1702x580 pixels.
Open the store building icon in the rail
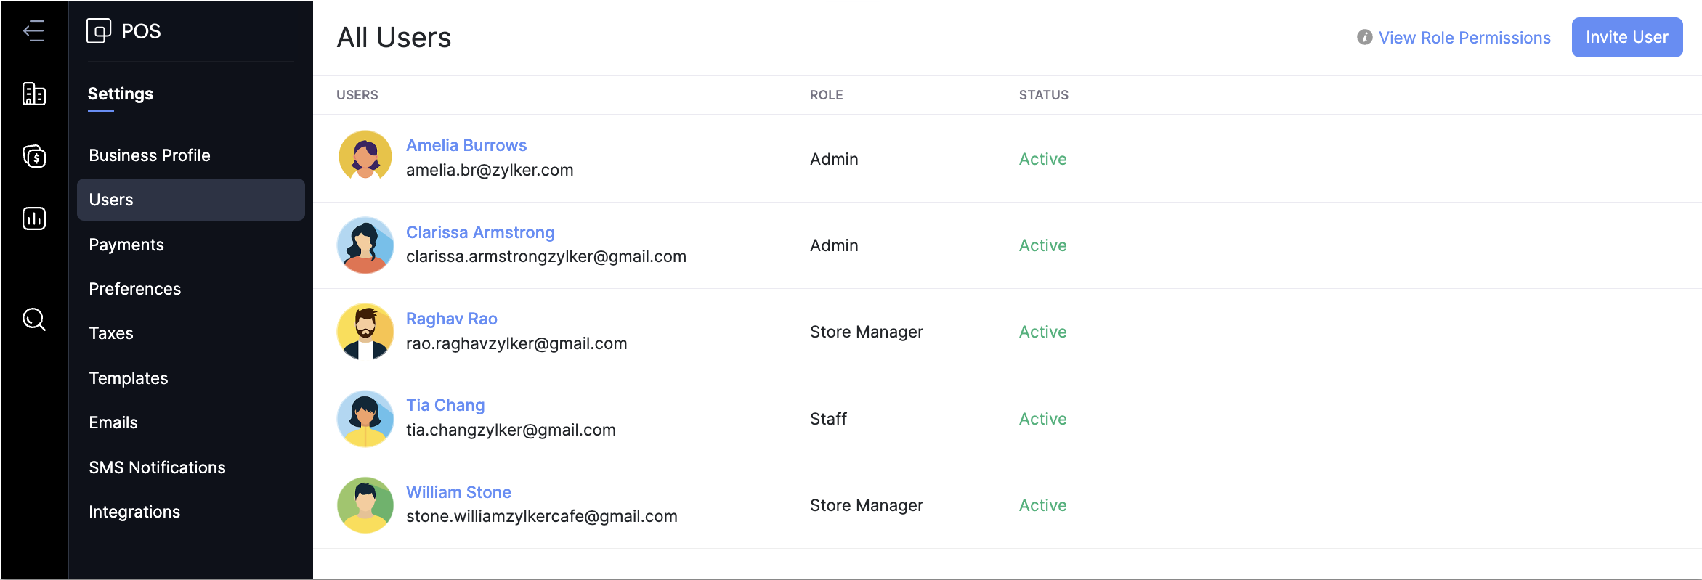pos(34,94)
